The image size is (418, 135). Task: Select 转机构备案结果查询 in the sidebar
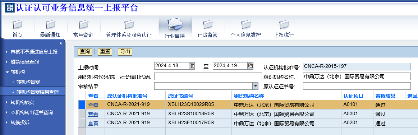37,92
